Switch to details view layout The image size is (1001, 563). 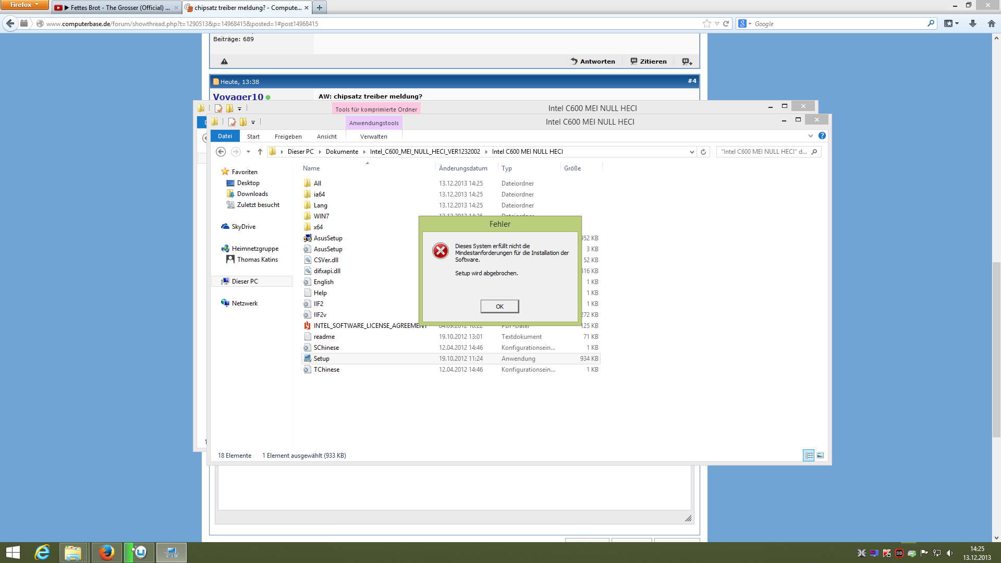pos(809,456)
